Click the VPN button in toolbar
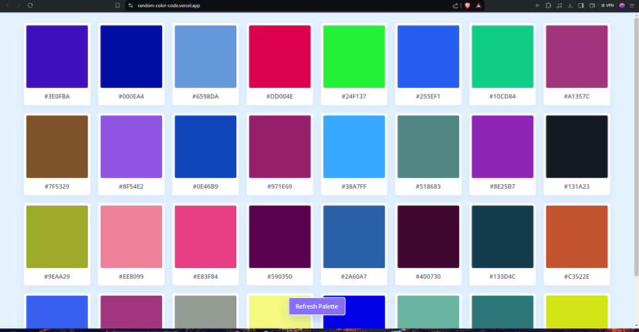639x332 pixels. (607, 5)
